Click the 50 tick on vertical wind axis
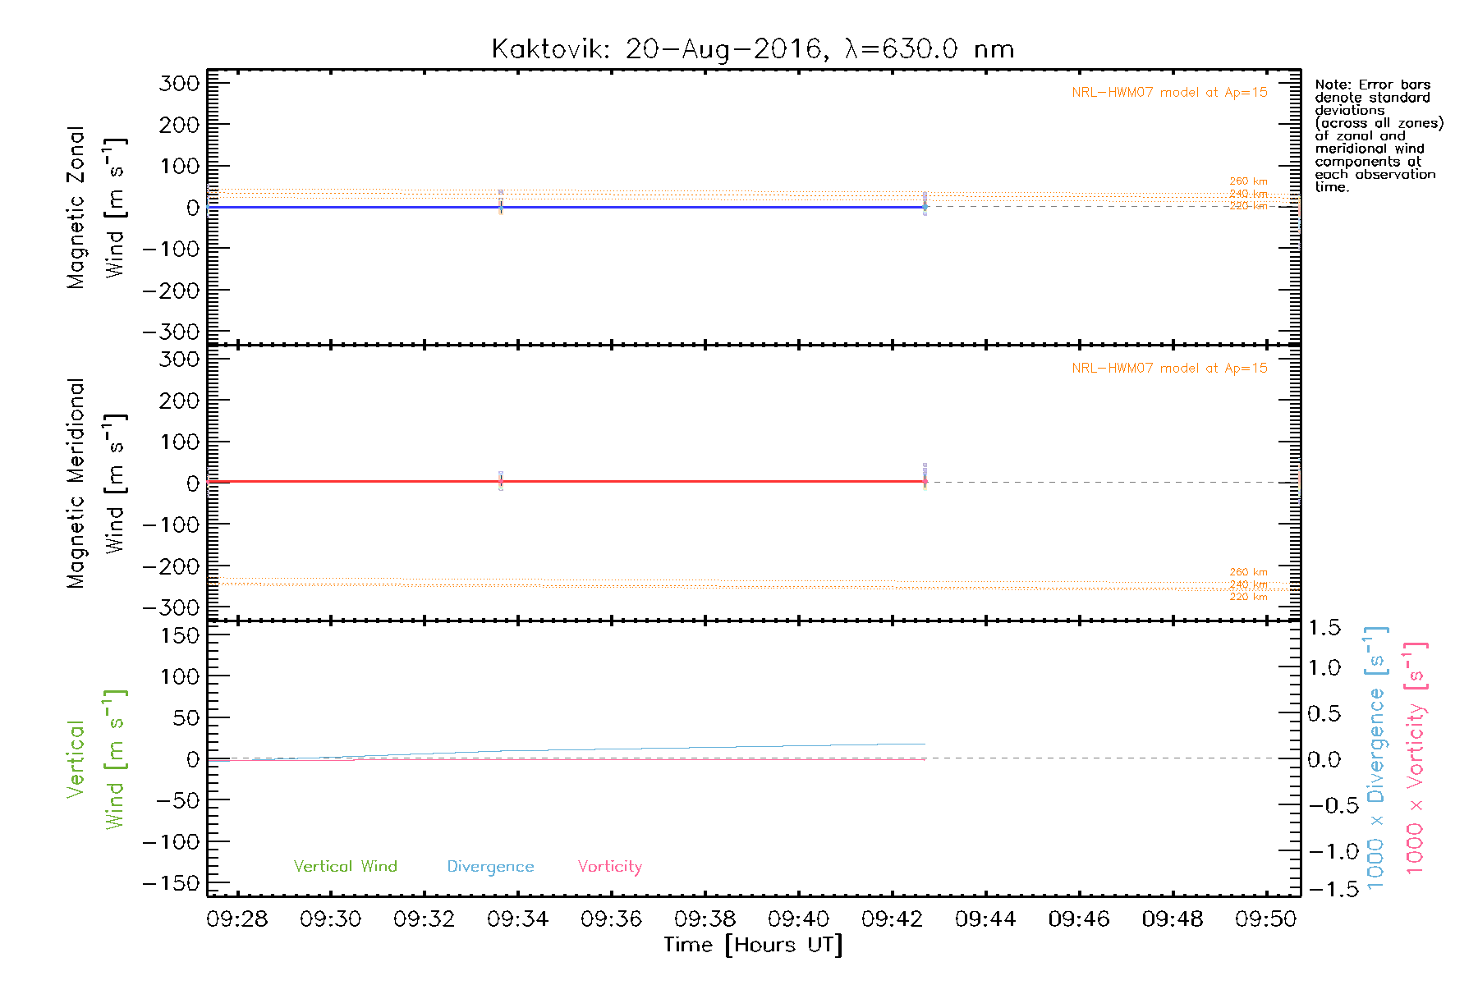Screen dimensions: 1478x985 [186, 717]
